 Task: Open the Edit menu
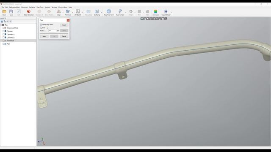coord(7,7)
